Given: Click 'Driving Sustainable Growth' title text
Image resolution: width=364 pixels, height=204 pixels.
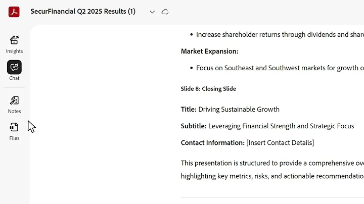Looking at the screenshot, I should (239, 109).
